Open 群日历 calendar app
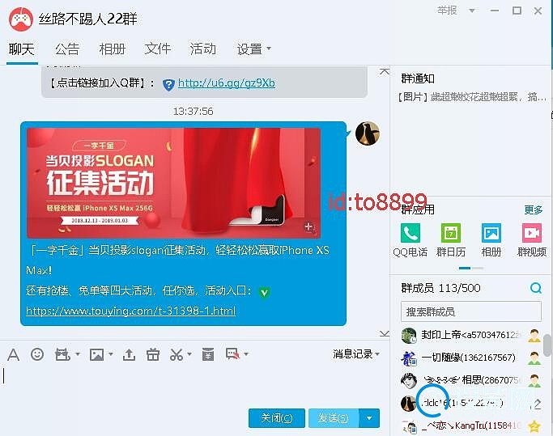This screenshot has height=436, width=553. [451, 233]
